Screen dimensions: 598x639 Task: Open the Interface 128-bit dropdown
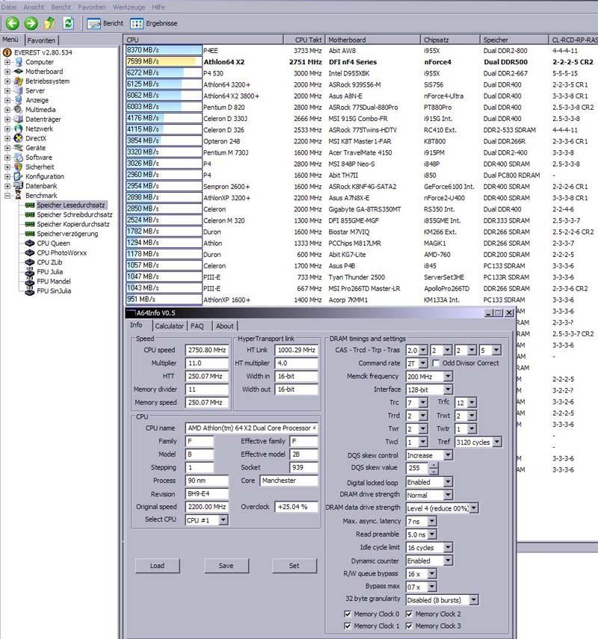click(448, 389)
